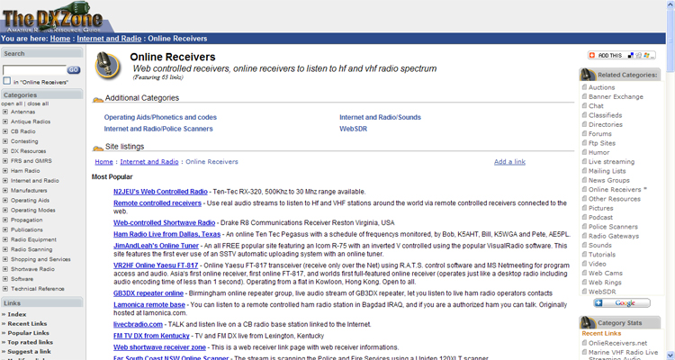This screenshot has height=360, width=675.
Task: Click the page icon beside Web Cams
Action: click(582, 273)
